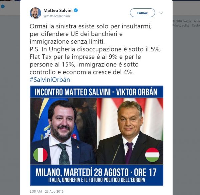Click the Hungarian flag circle icon
200x195 pixels.
tap(152, 155)
